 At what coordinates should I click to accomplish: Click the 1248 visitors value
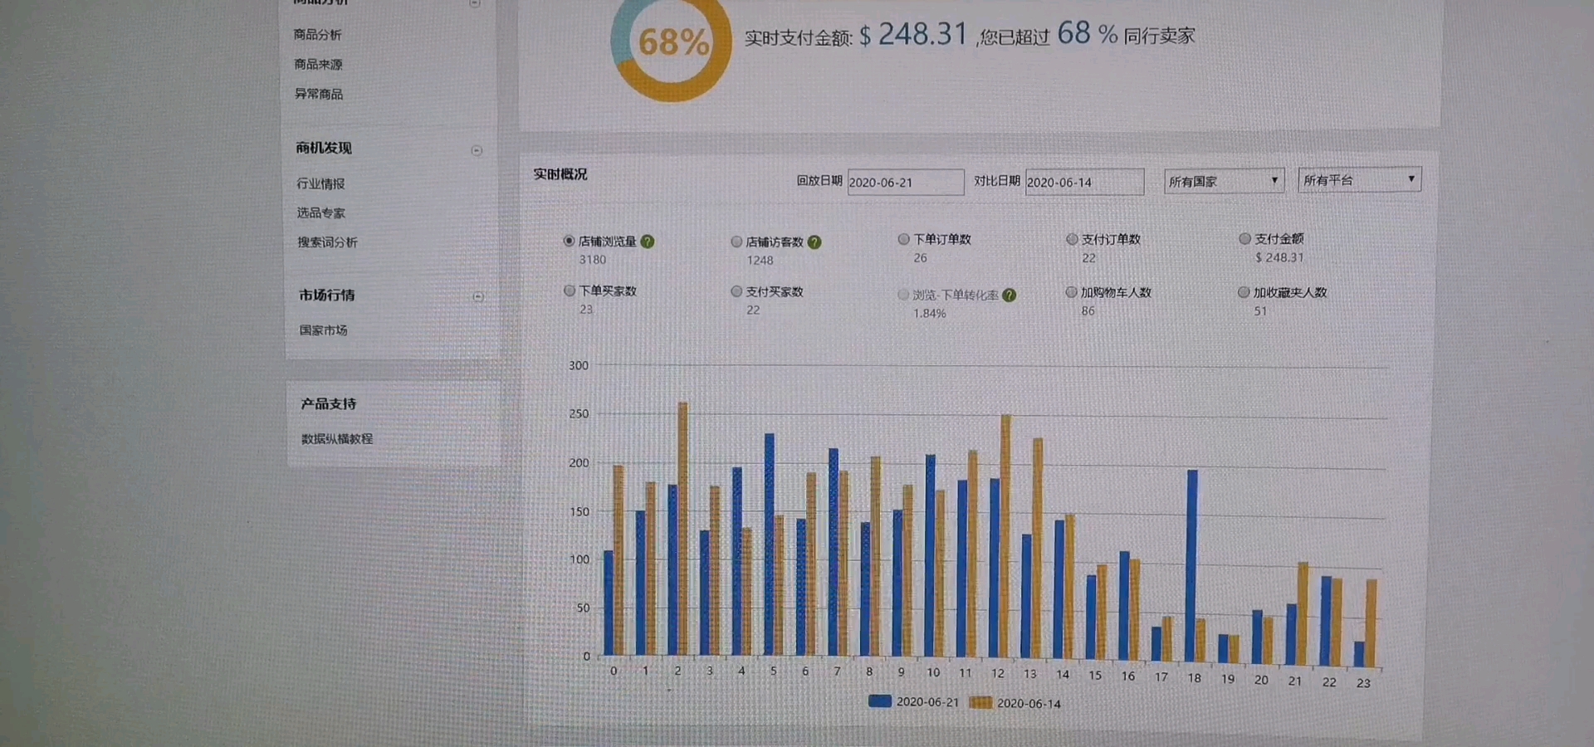click(x=760, y=261)
